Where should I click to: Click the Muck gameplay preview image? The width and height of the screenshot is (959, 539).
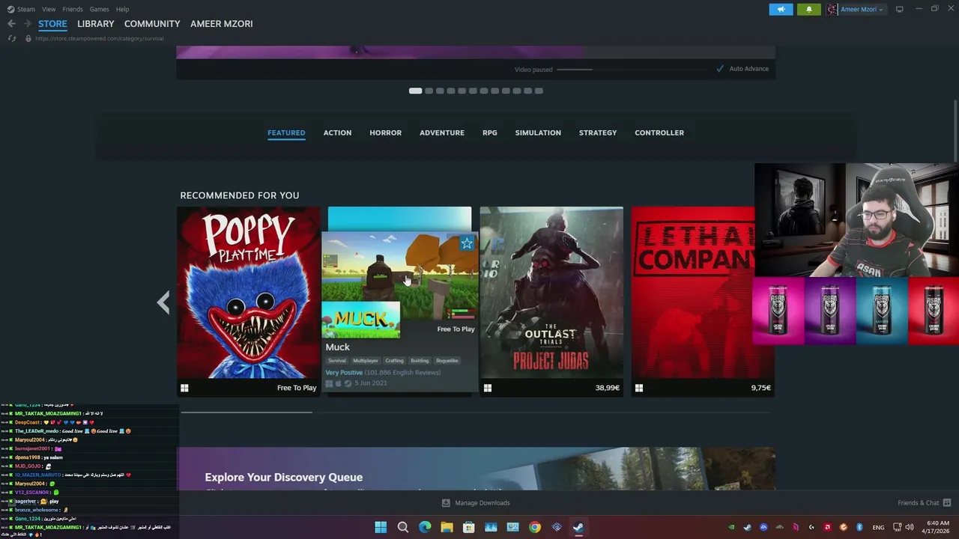pos(400,275)
